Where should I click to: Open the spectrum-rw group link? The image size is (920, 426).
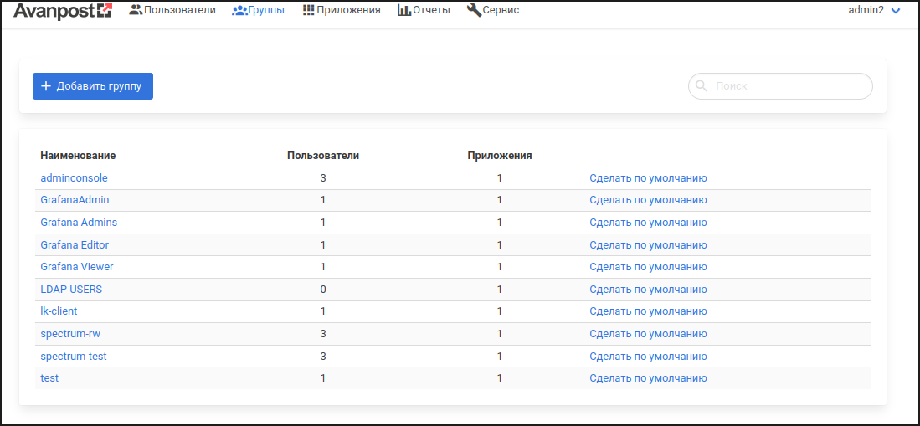(70, 333)
